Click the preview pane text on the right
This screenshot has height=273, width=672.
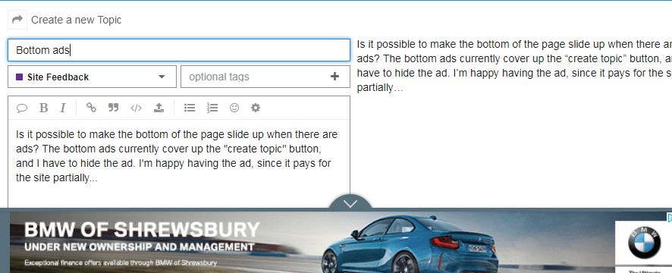coord(514,66)
